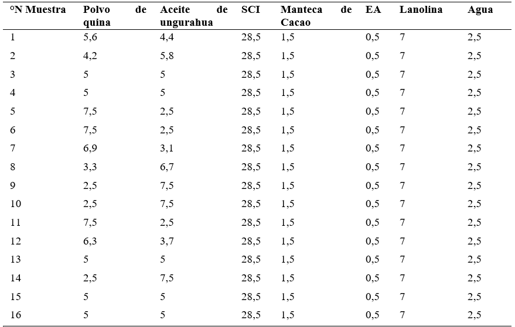This screenshot has width=515, height=327.
Task: Select Aceite value 3,1 in row 7
Action: (x=167, y=148)
